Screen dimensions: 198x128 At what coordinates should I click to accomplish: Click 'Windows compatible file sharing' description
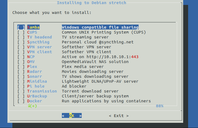click(100, 27)
